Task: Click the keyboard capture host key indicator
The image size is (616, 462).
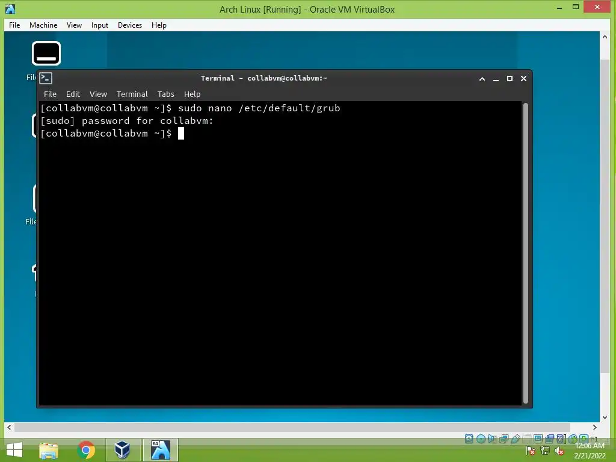Action: [584, 439]
